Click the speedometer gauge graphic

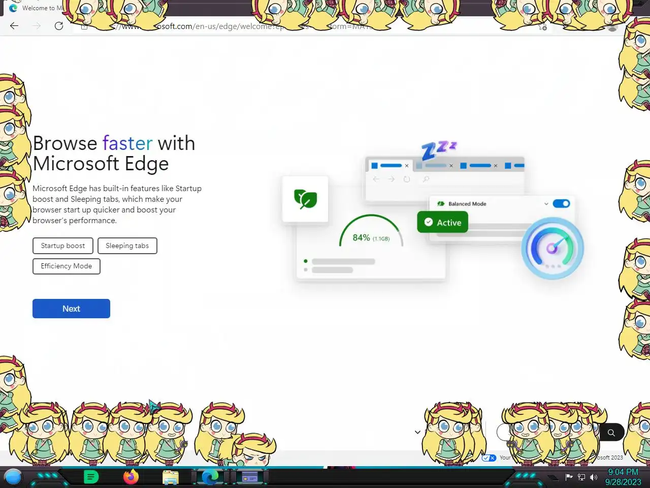[552, 248]
